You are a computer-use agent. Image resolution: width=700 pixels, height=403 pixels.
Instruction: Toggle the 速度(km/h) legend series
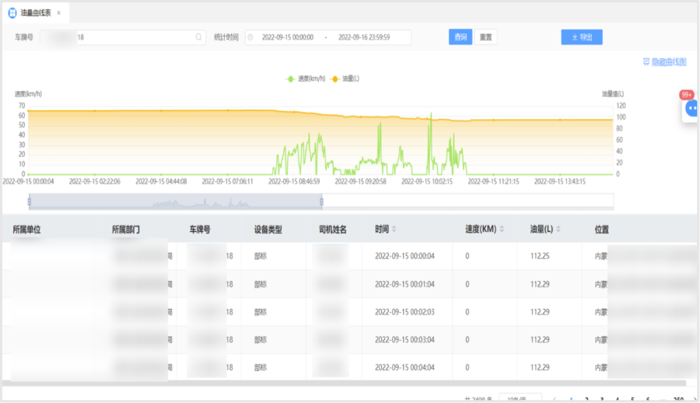(x=306, y=79)
